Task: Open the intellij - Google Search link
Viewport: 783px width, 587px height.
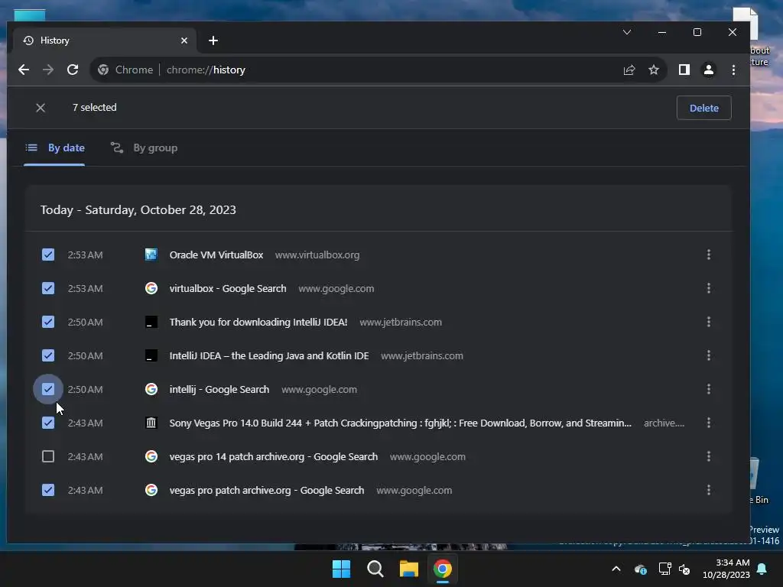Action: [x=219, y=389]
